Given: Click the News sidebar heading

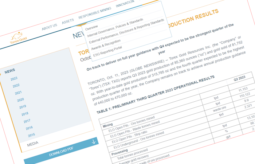Looking at the screenshot, I should (10, 71).
